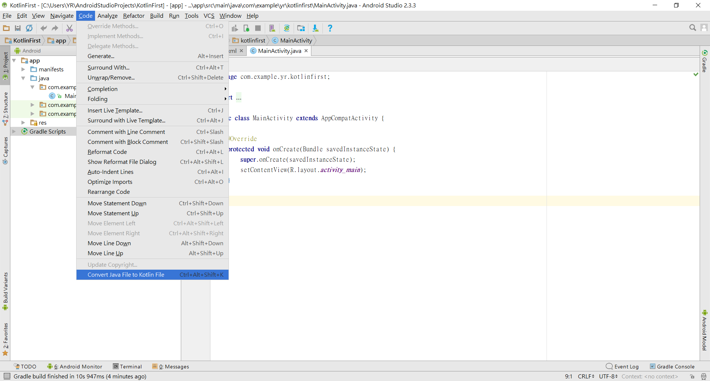Screen dimensions: 710x381
Task: Click kotlinfirst breadcrumb folder
Action: (249, 40)
